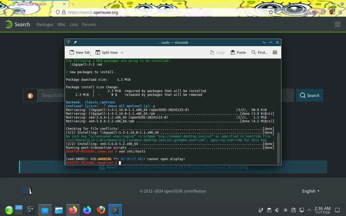This screenshot has height=216, width=346.
Task: Click the blue Search button on the page
Action: (310, 95)
